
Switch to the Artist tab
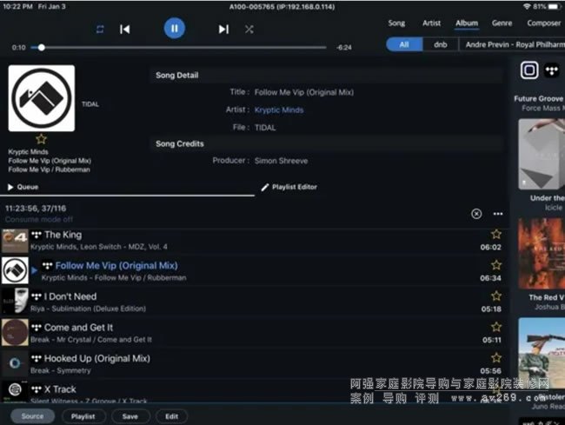click(431, 23)
